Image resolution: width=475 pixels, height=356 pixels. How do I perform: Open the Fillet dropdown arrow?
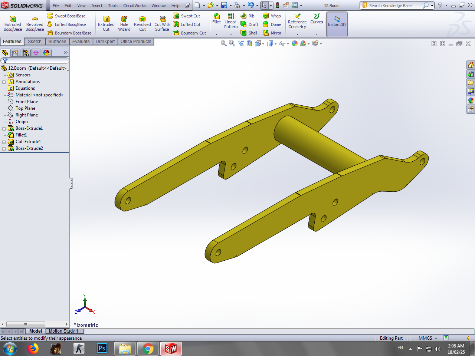point(216,34)
